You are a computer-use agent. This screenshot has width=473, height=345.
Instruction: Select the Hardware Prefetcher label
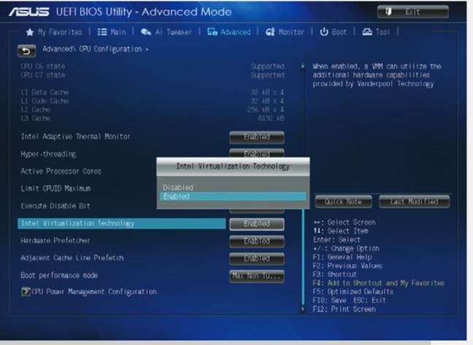tap(55, 241)
